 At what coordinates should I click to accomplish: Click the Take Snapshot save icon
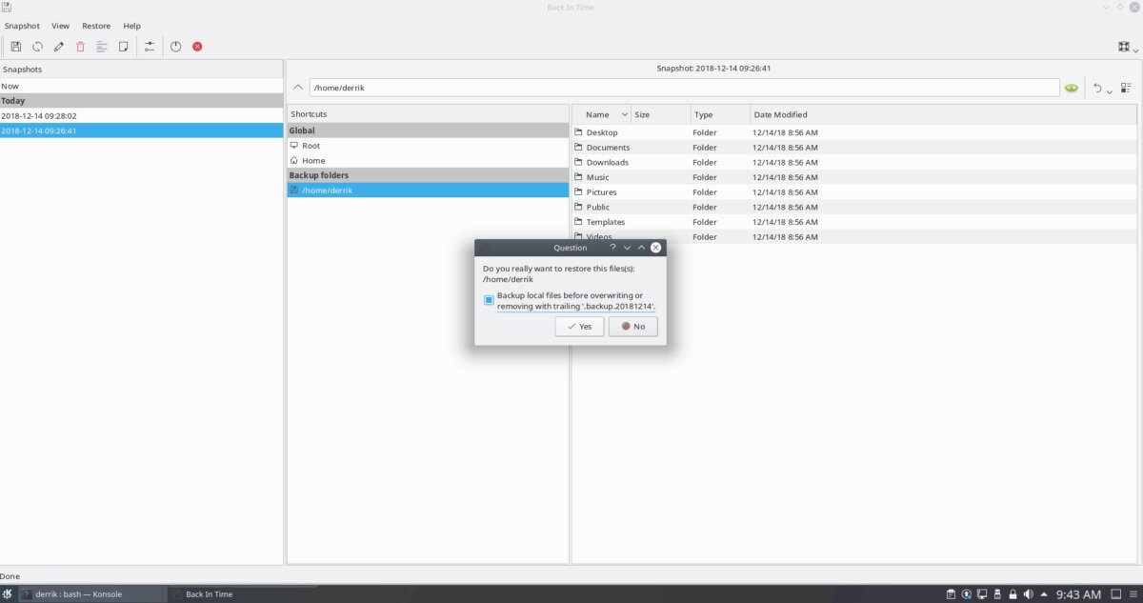pyautogui.click(x=15, y=46)
